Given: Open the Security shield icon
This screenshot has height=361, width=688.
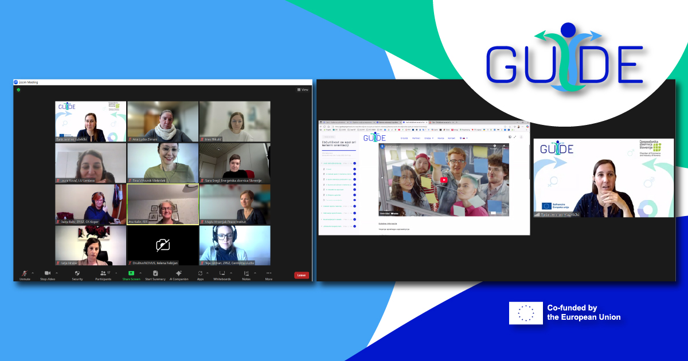Looking at the screenshot, I should pos(77,273).
